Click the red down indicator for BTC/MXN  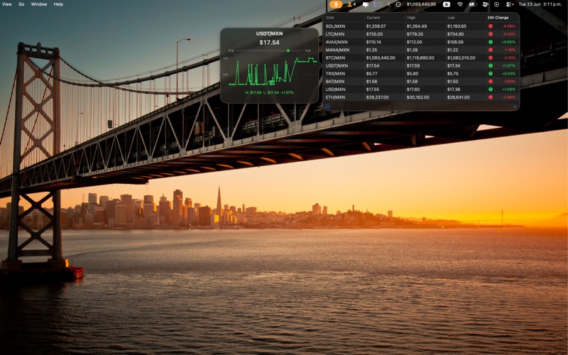tap(491, 58)
